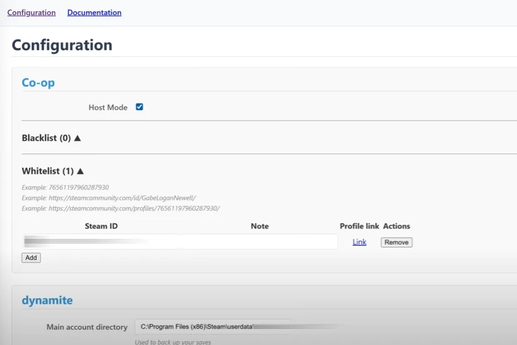Click the dynamite section heading
517x345 pixels.
tap(47, 300)
